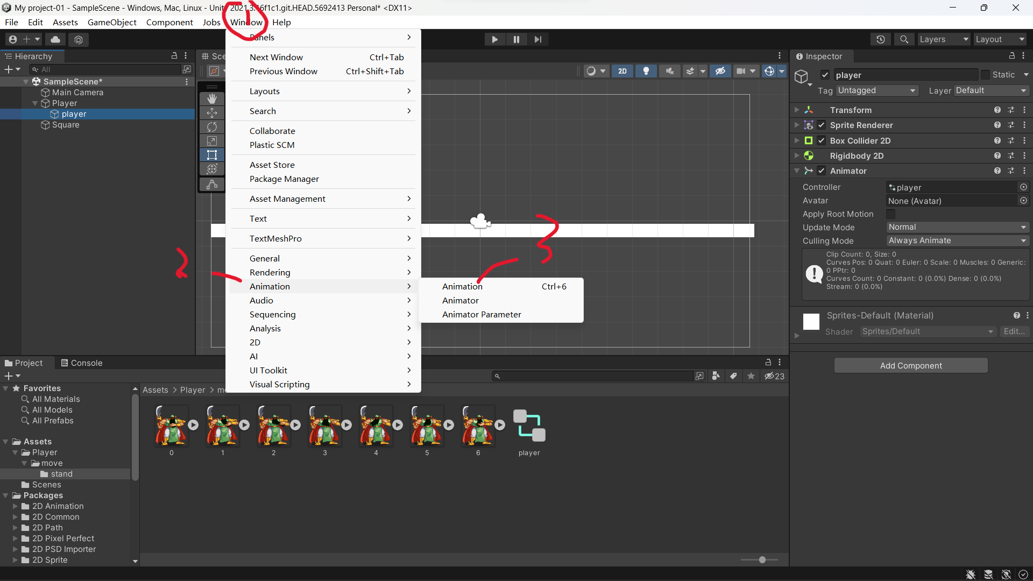Toggle 2D view mode in scene

pos(622,71)
